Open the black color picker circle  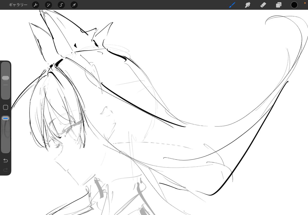coord(294,5)
